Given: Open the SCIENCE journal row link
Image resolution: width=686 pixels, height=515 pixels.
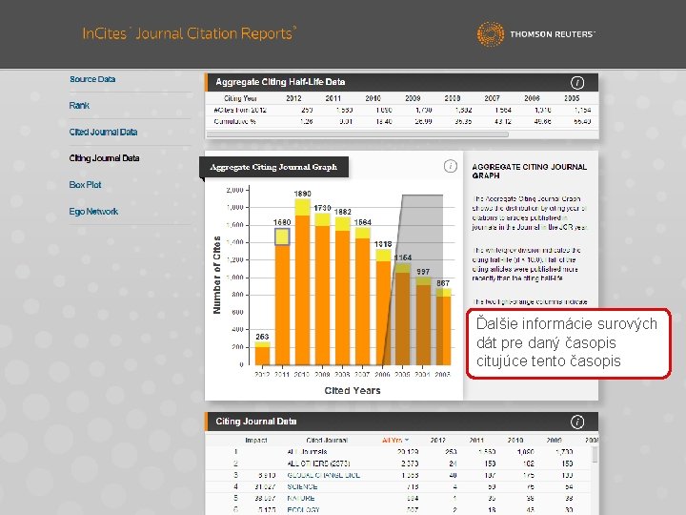Looking at the screenshot, I should [x=302, y=486].
